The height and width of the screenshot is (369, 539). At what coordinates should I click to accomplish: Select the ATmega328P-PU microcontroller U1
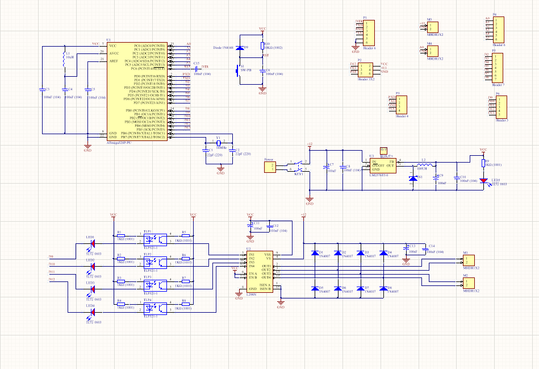pos(137,92)
